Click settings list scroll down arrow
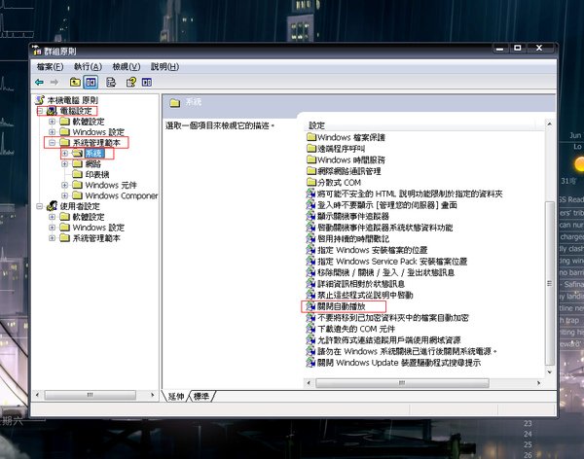This screenshot has height=459, width=584. pyautogui.click(x=549, y=371)
